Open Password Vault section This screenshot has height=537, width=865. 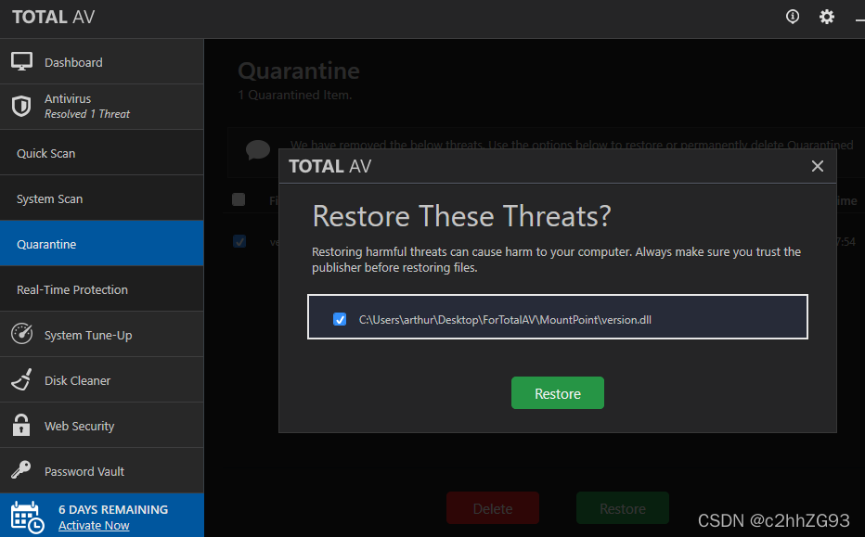pyautogui.click(x=101, y=470)
